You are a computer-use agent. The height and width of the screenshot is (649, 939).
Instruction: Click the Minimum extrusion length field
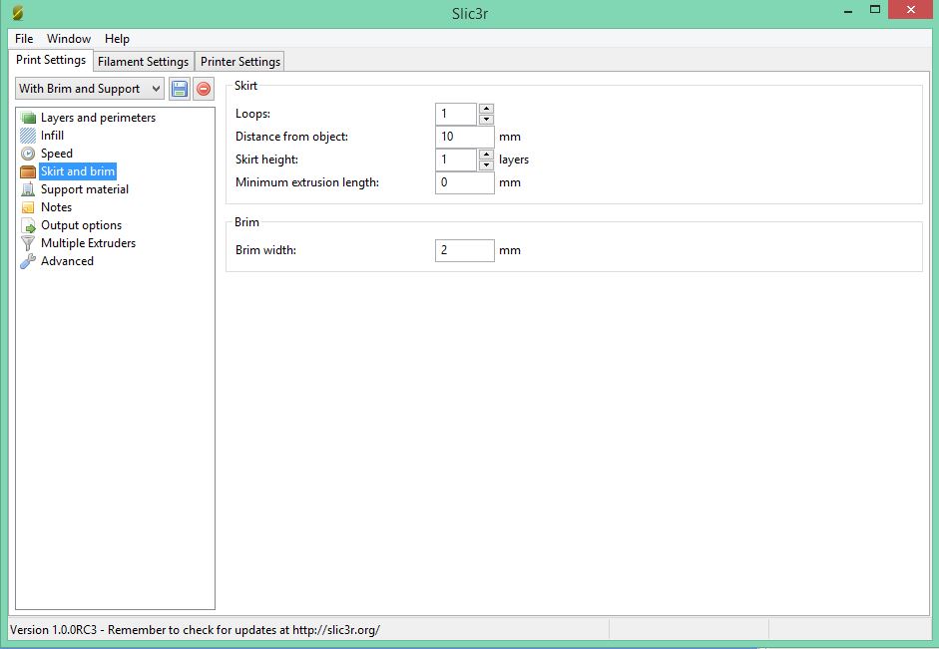[464, 182]
